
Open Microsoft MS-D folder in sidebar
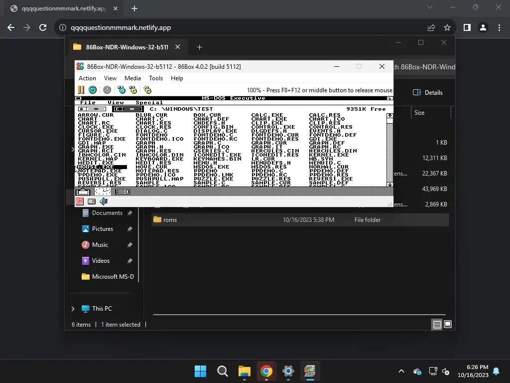113,277
